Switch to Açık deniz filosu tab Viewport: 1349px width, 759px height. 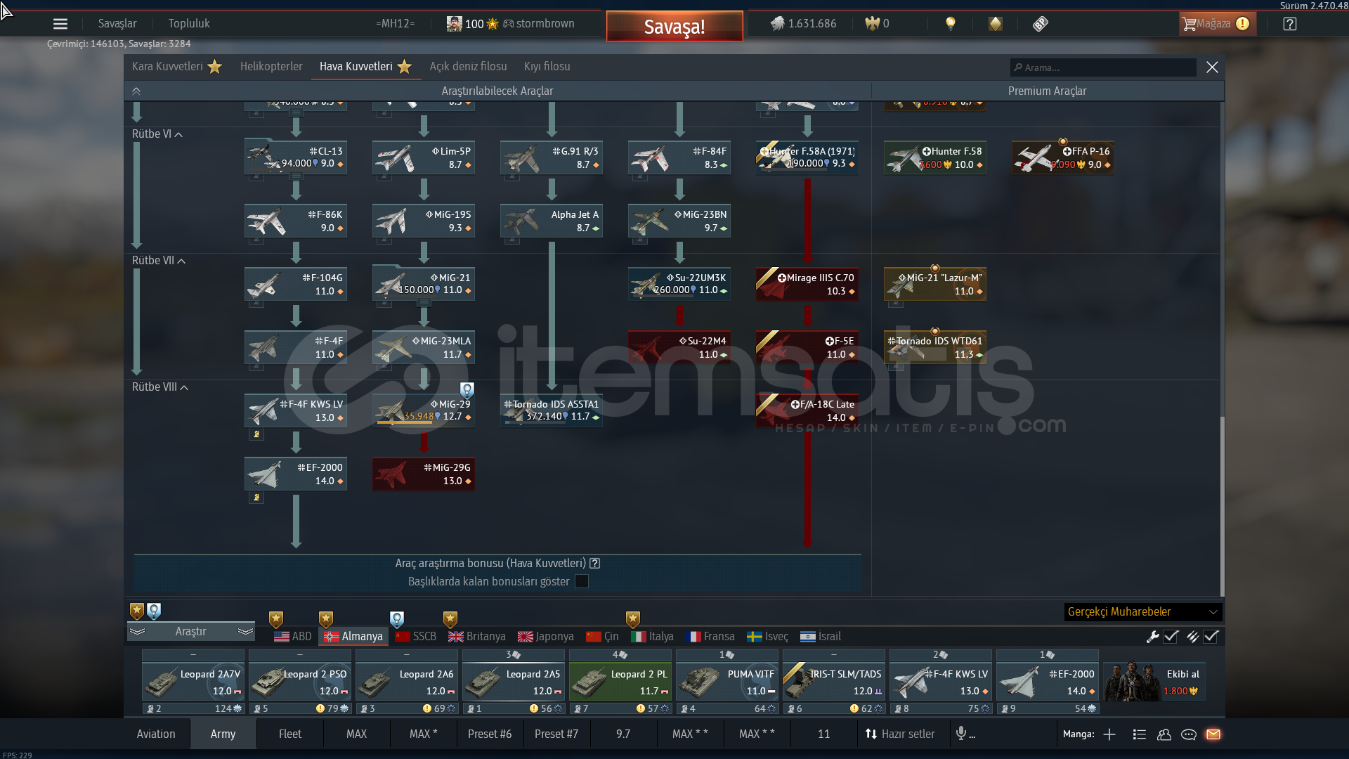pos(469,67)
